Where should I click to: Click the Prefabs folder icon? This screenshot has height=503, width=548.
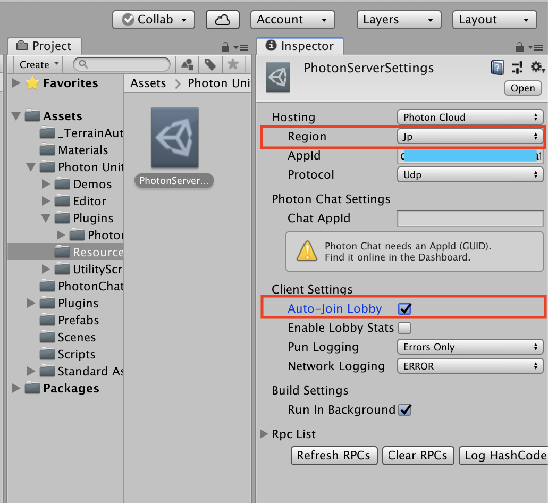[47, 320]
